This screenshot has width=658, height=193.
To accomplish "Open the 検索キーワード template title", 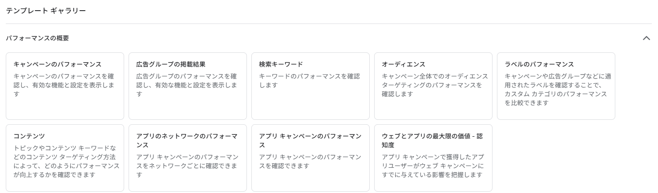I will pos(281,64).
